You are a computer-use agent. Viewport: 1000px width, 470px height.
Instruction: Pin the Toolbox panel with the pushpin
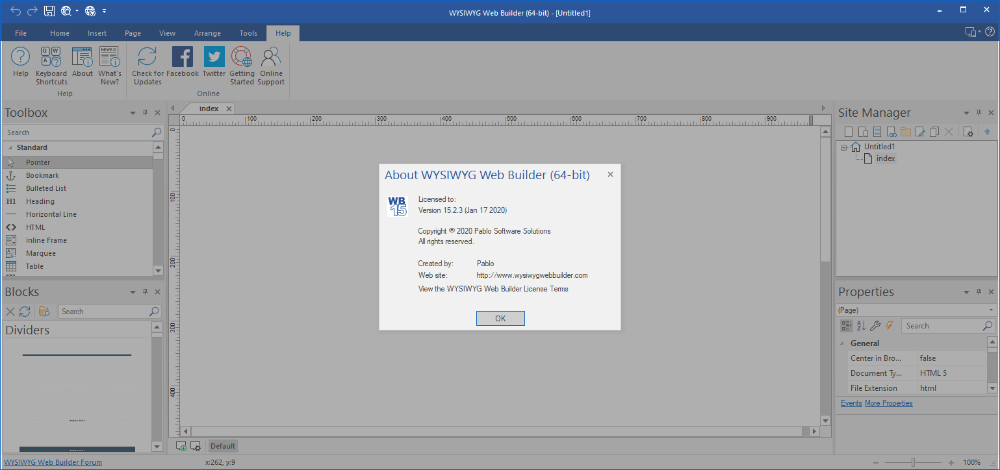[x=145, y=113]
